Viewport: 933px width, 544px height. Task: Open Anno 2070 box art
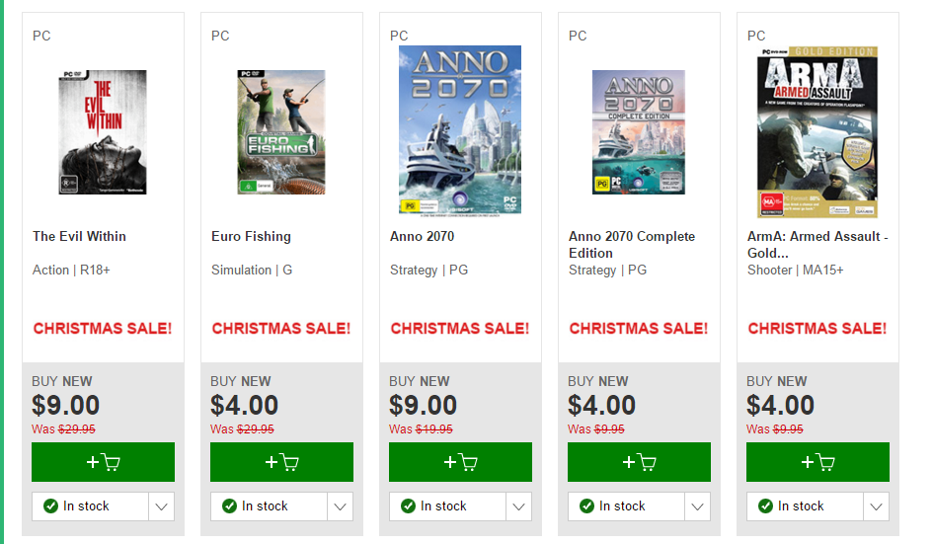[460, 129]
